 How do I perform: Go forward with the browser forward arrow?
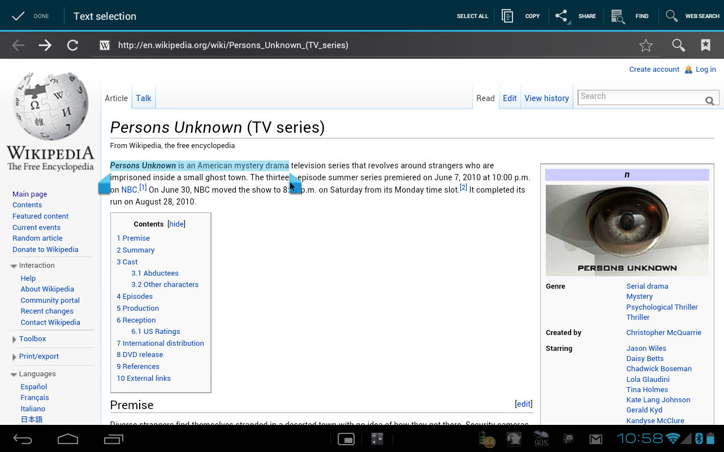45,45
